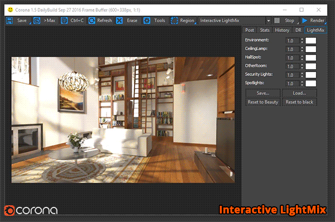This screenshot has height=222, width=335.
Task: Open the Environment color swatch
Action: [x=310, y=41]
